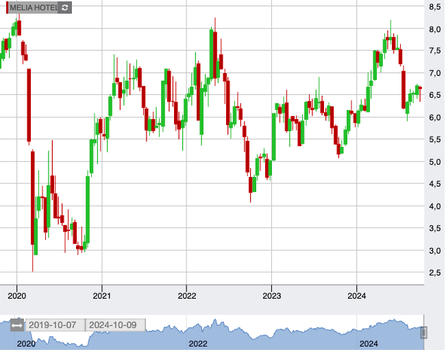Click the double-arrow range icon in navigator
The width and height of the screenshot is (446, 352).
tap(16, 325)
